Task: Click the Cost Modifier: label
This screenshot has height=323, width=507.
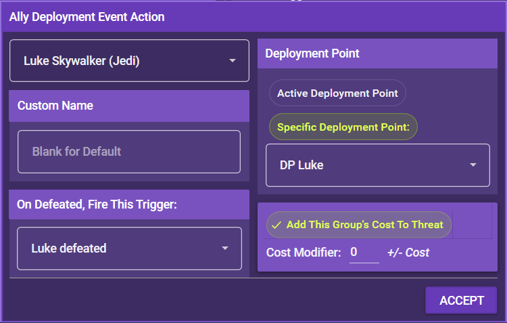Action: pyautogui.click(x=304, y=253)
